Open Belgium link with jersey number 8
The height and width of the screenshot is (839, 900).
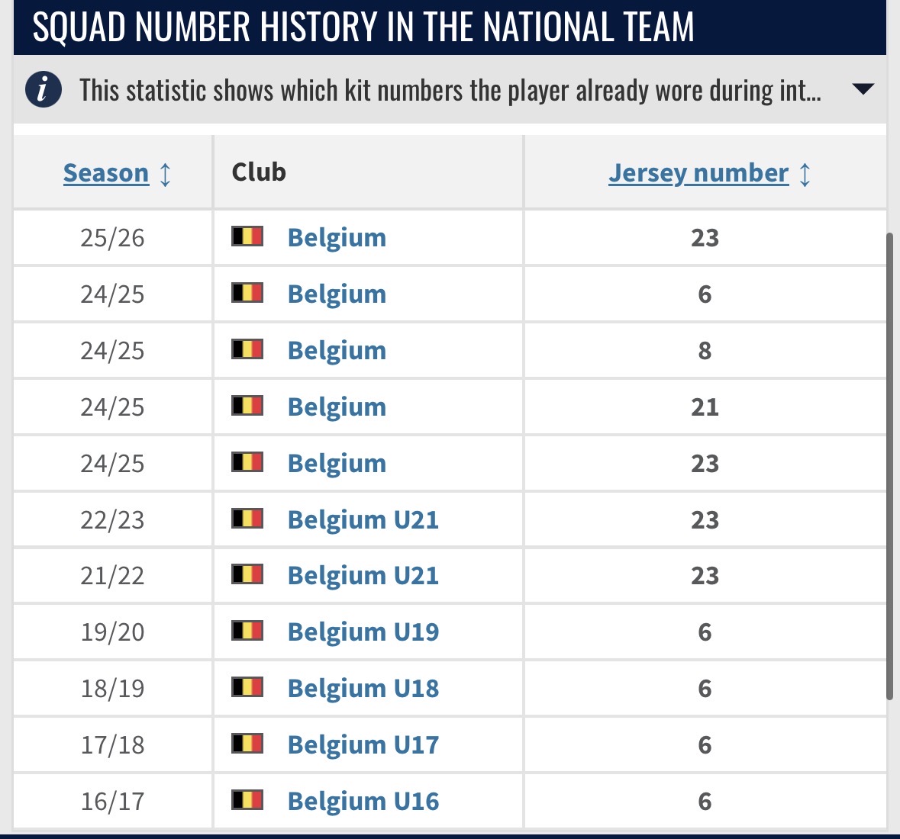coord(337,350)
